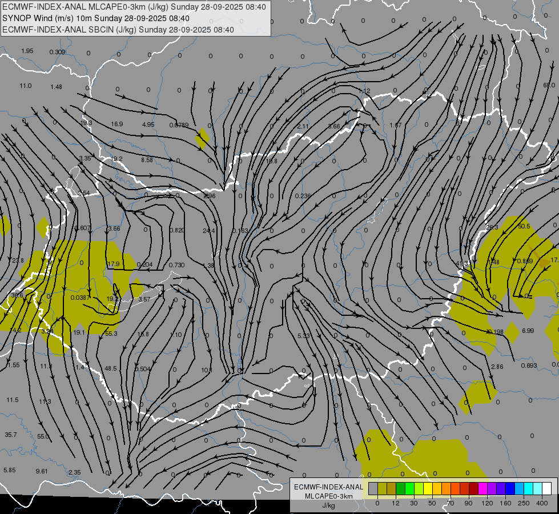The height and width of the screenshot is (514, 559).
Task: Select the 16.8 data value
Action: 271,161
